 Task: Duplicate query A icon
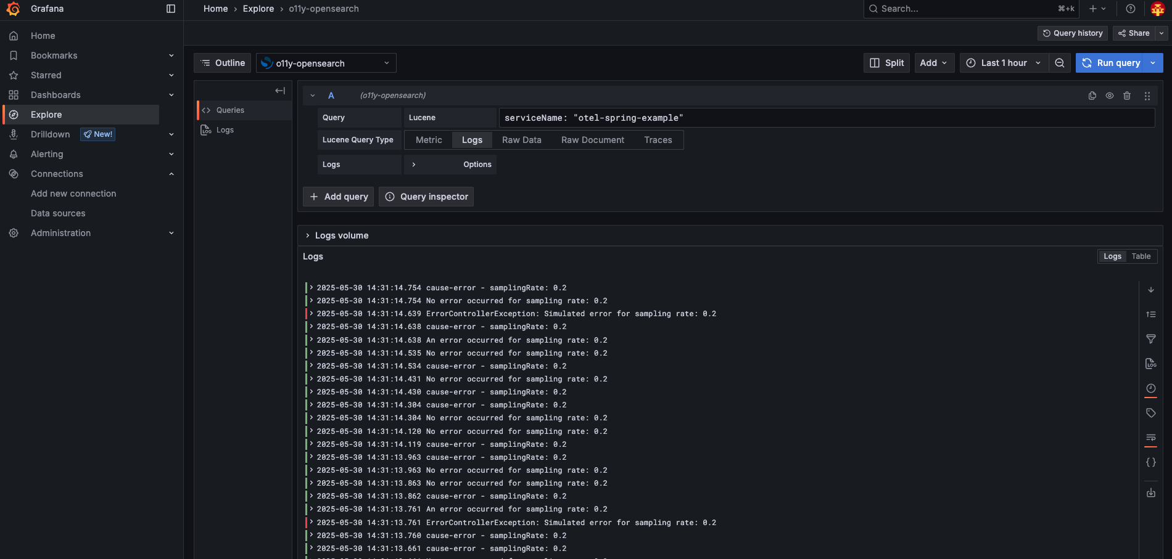[1092, 96]
